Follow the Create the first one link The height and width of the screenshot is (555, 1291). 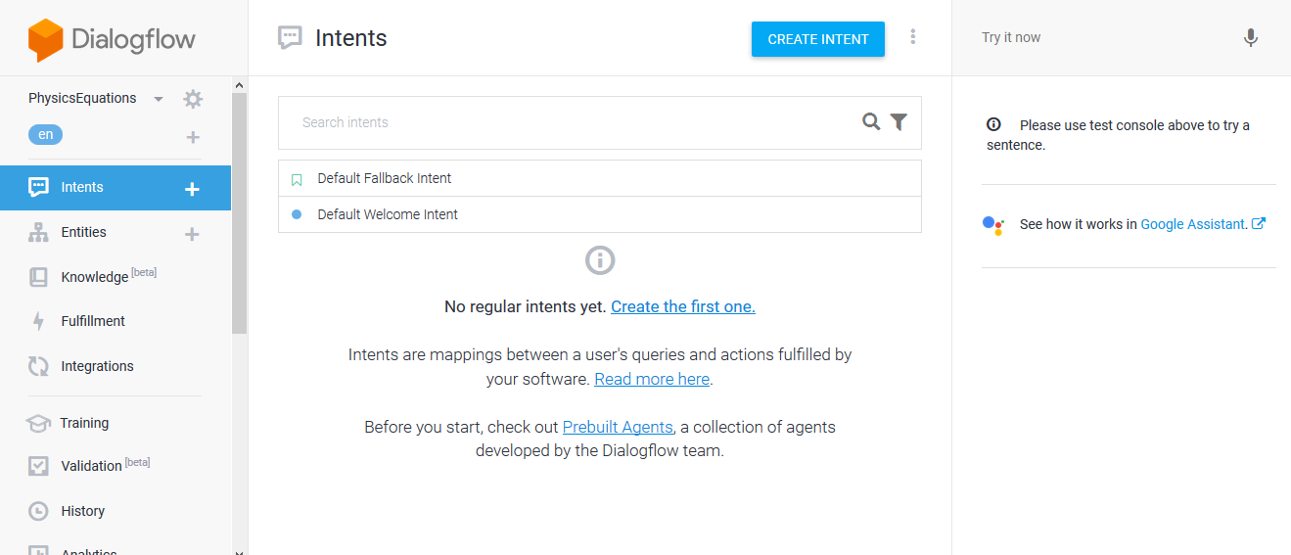[x=683, y=306]
